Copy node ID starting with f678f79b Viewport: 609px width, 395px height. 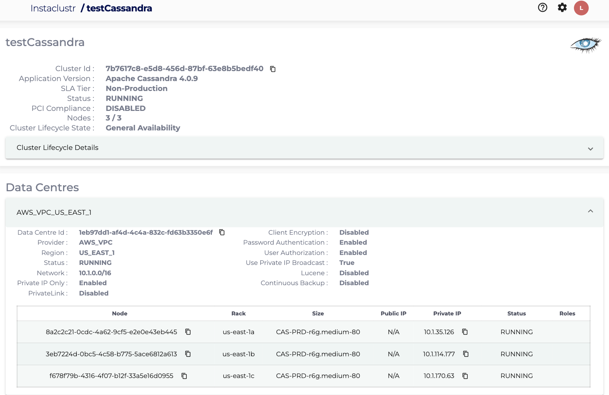184,376
